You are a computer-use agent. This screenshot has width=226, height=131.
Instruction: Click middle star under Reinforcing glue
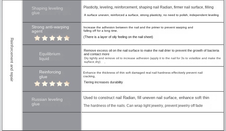coord(52,84)
